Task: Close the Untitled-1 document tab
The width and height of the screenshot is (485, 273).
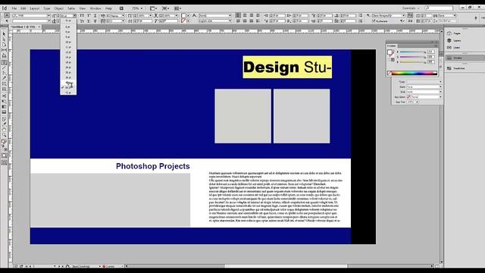Action: [x=39, y=27]
